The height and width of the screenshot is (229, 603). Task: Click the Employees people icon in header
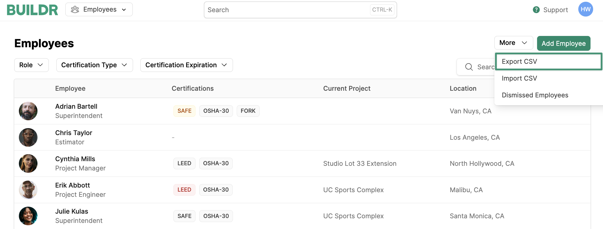pos(75,10)
